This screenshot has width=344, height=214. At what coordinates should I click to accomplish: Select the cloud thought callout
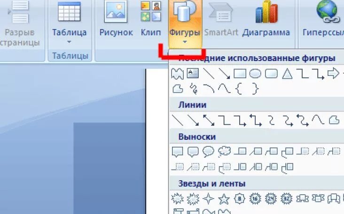coord(224,152)
